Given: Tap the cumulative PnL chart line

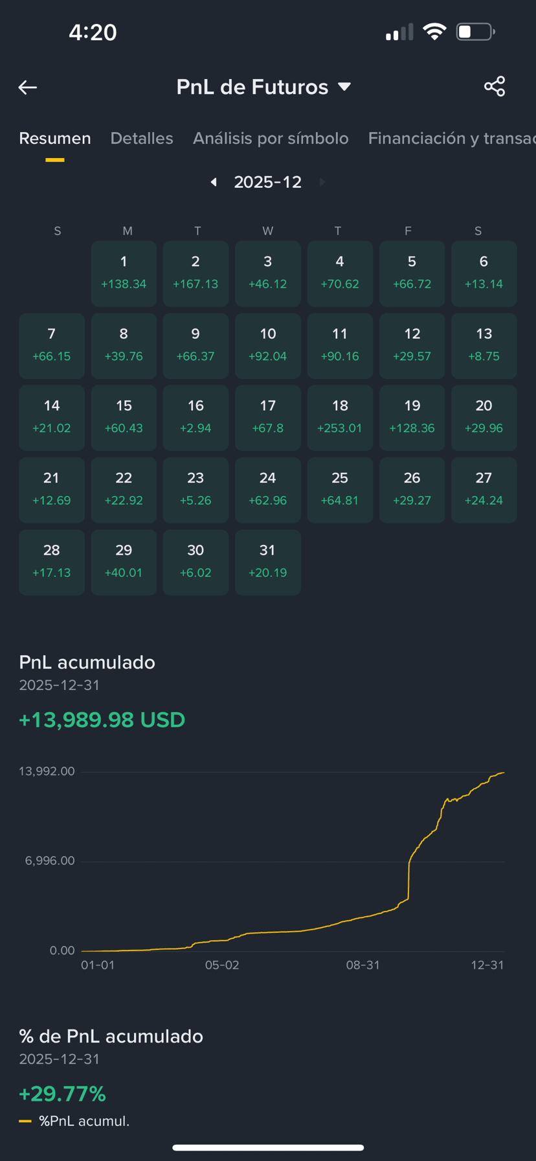Looking at the screenshot, I should [x=293, y=862].
